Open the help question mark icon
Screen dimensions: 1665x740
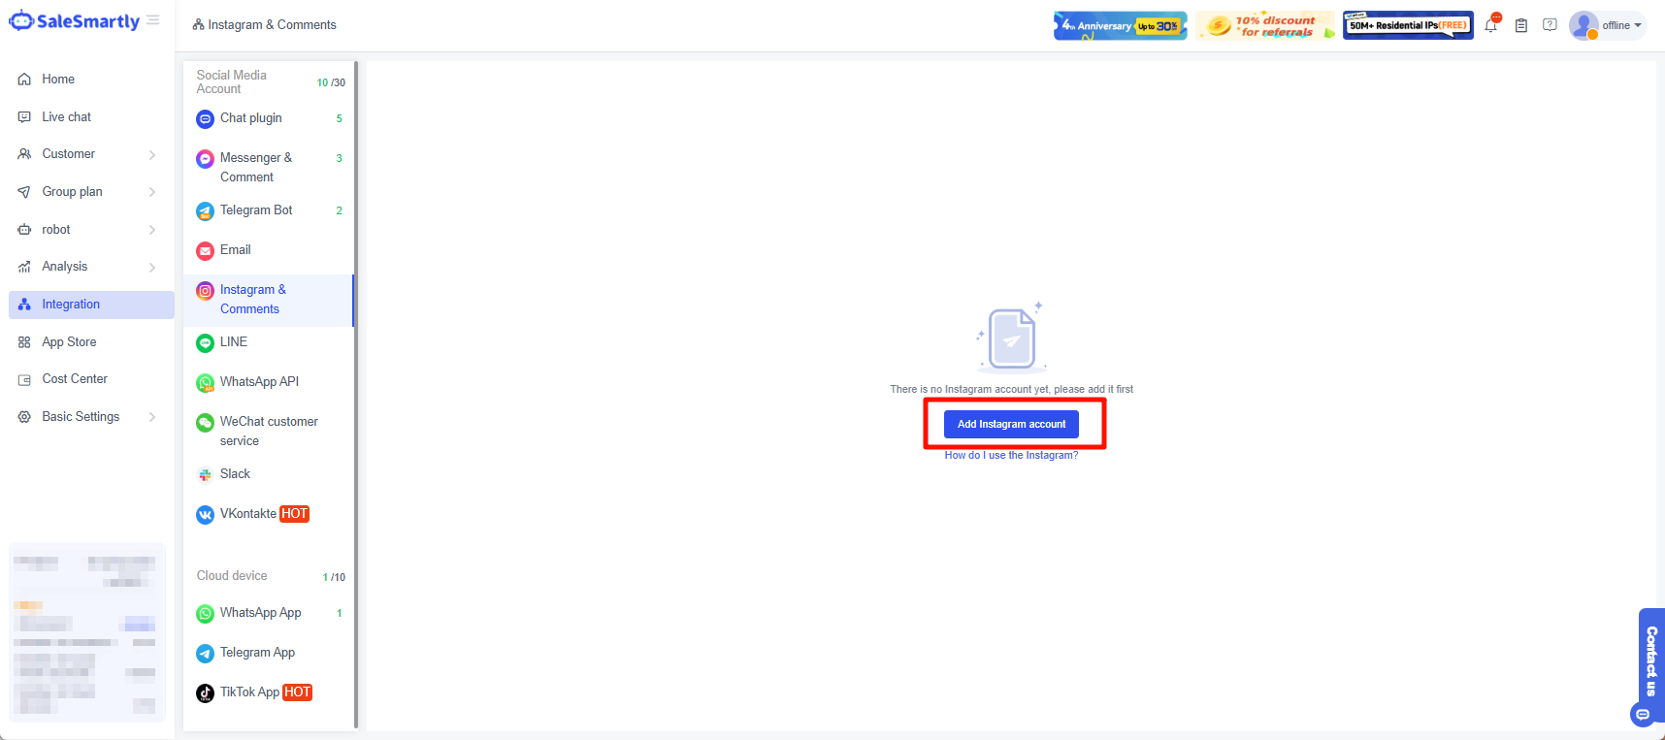click(1550, 25)
